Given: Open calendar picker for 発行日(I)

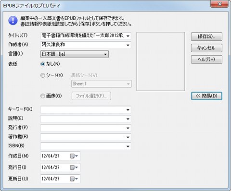Looking at the screenshot, I should 74,167.
